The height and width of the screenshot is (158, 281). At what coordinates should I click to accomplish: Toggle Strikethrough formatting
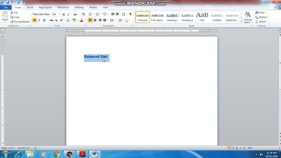pyautogui.click(x=52, y=20)
